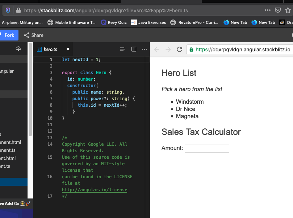Viewport: 293px width, 218px height.
Task: Open the Mobile Enthuware bookmark
Action: click(x=72, y=22)
